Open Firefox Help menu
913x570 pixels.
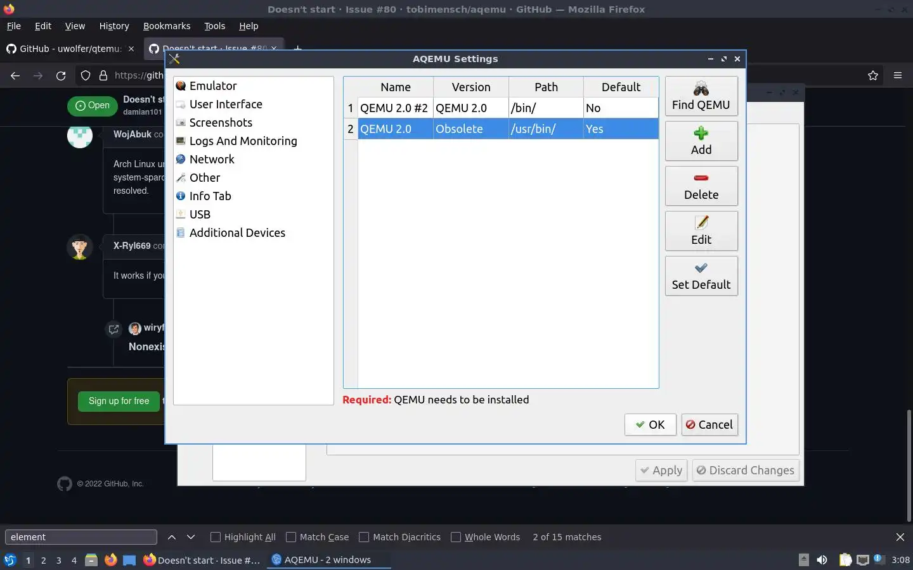tap(249, 26)
